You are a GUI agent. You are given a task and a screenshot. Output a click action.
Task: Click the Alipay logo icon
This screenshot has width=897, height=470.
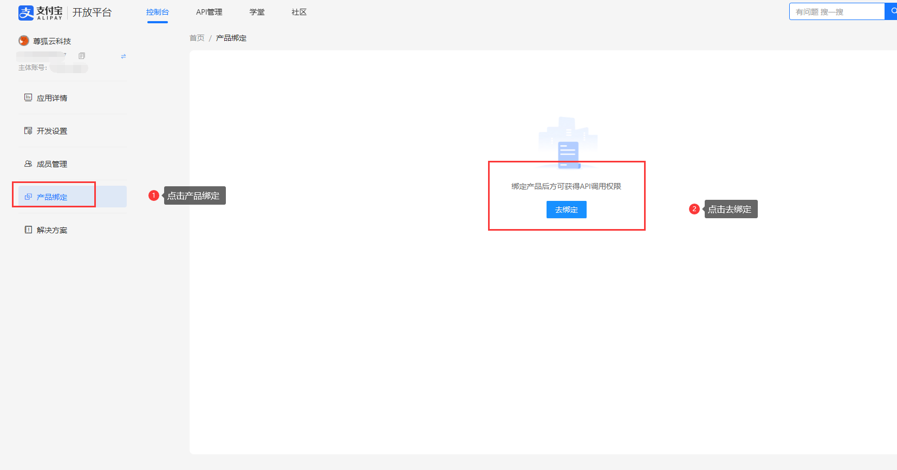(25, 12)
